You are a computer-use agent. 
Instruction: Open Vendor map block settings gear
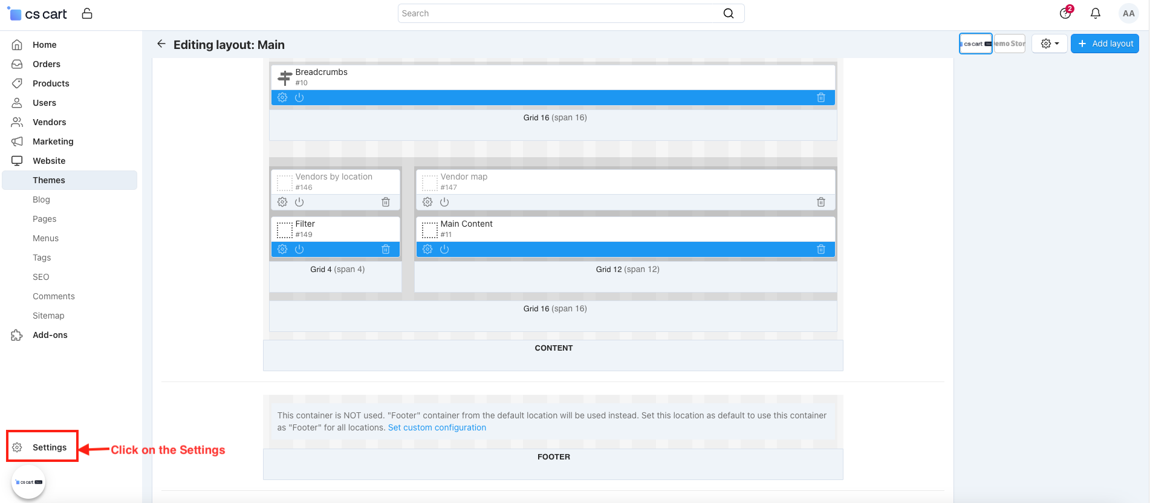click(427, 202)
